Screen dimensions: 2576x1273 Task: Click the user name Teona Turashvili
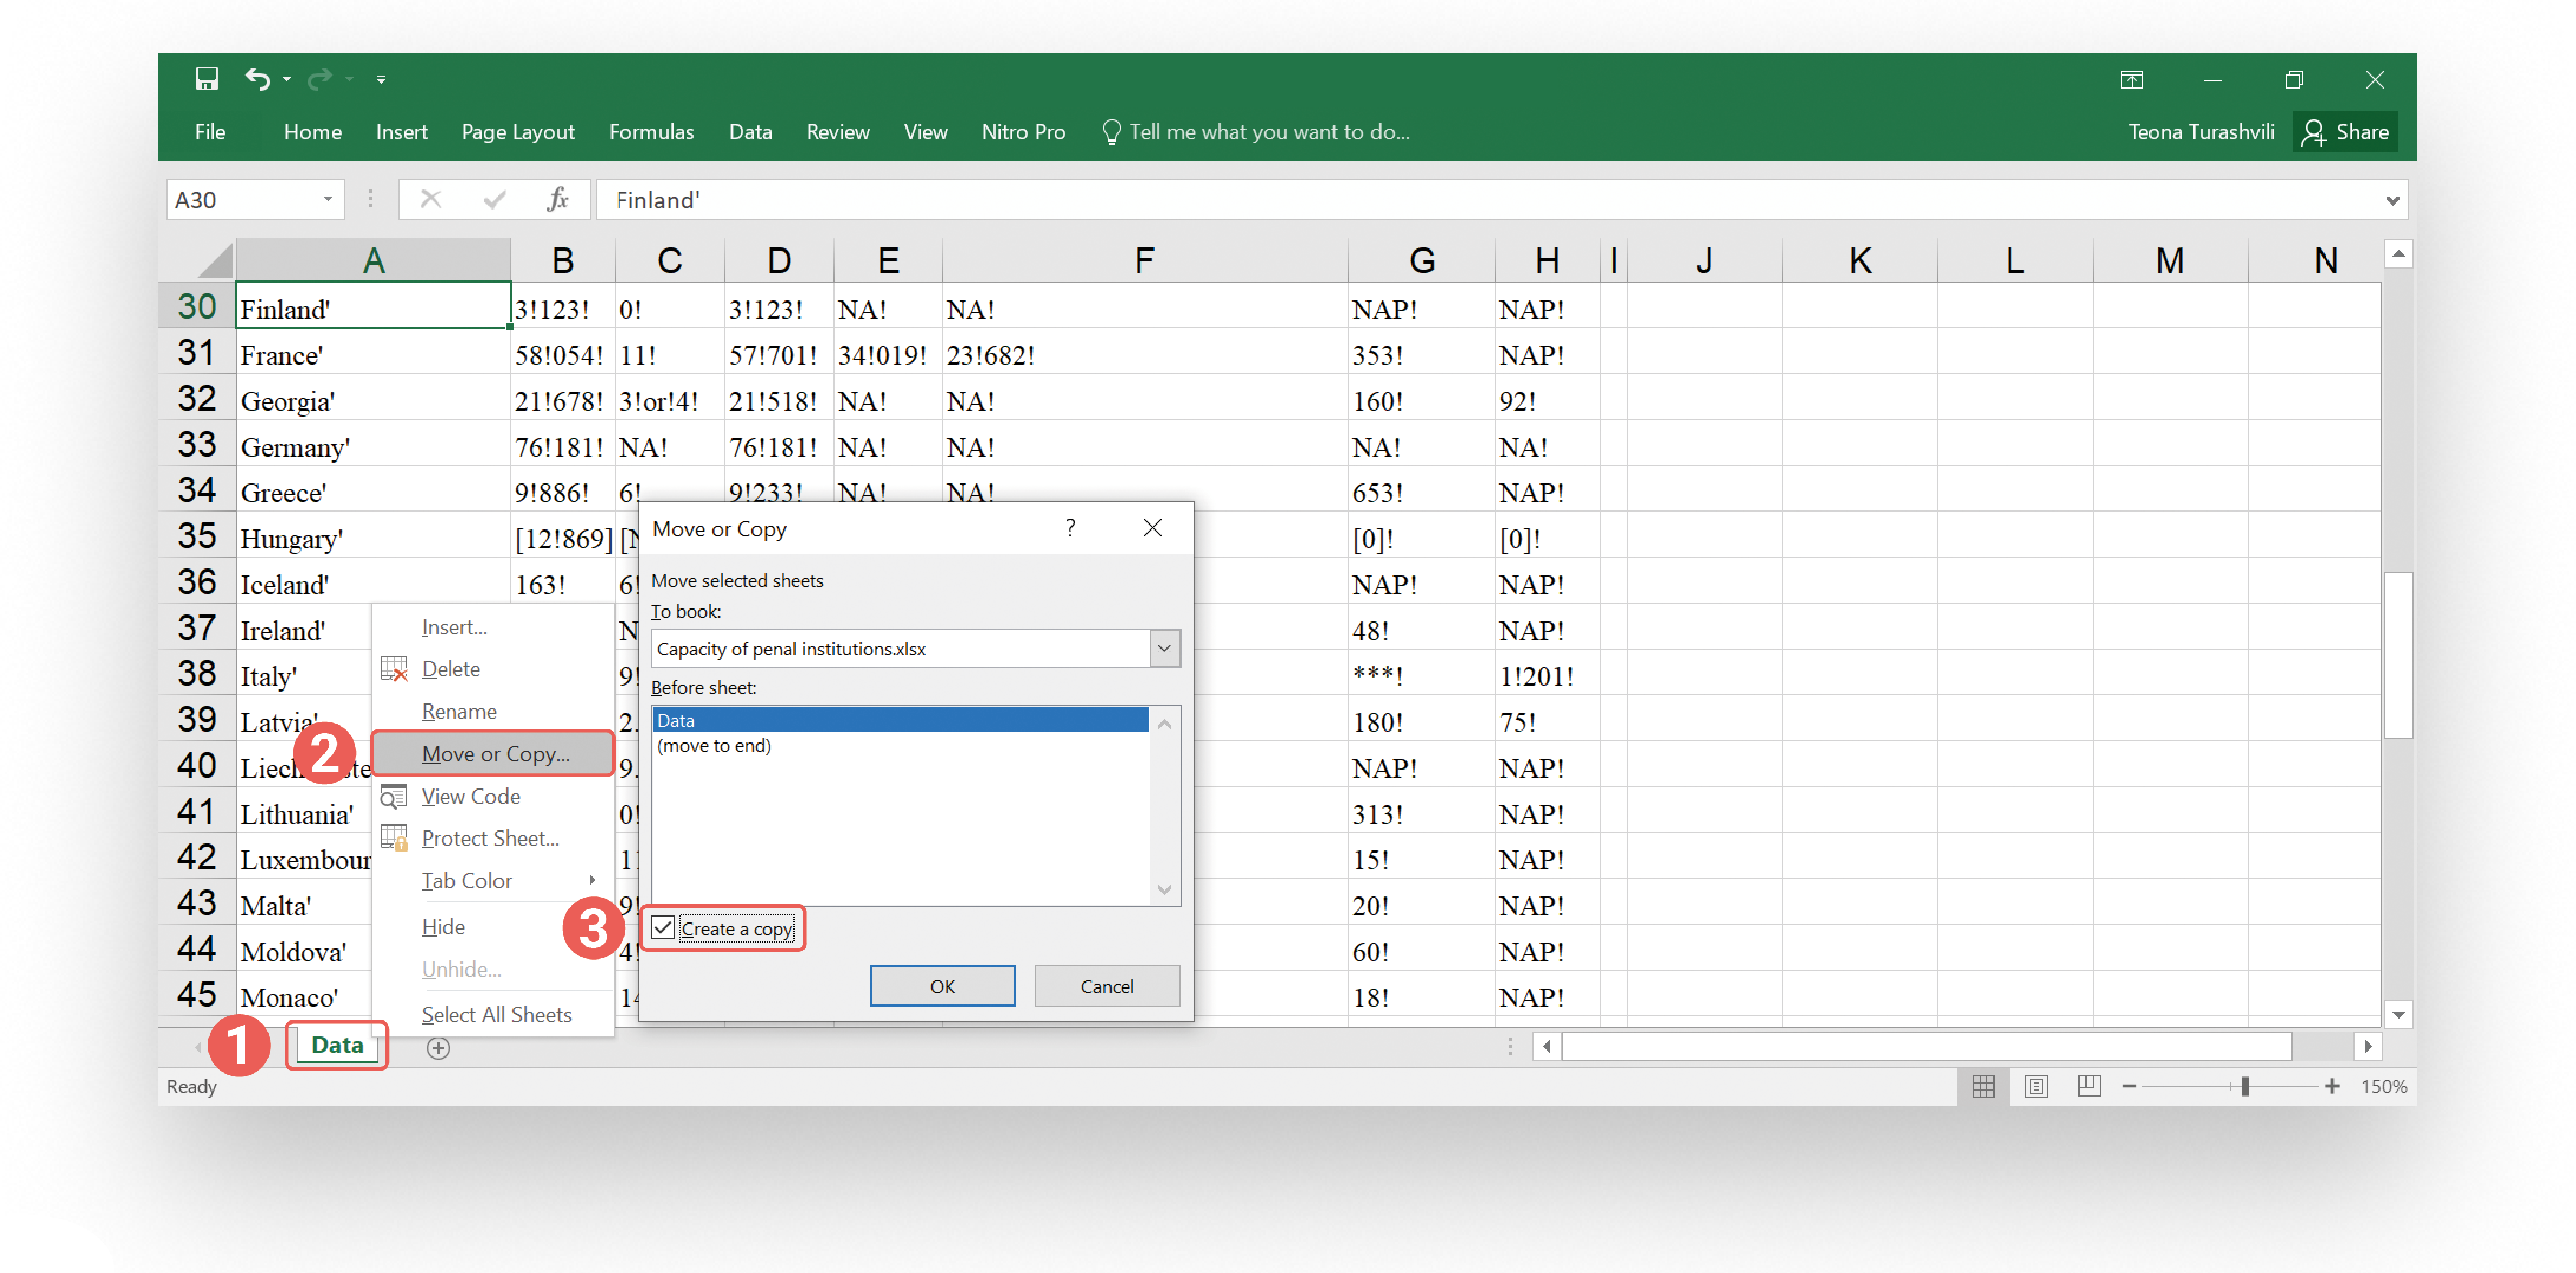2200,132
